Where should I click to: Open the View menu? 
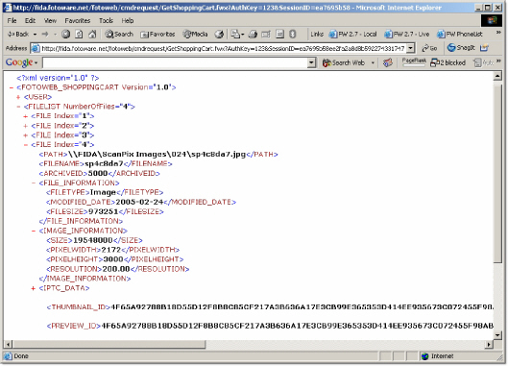(50, 21)
